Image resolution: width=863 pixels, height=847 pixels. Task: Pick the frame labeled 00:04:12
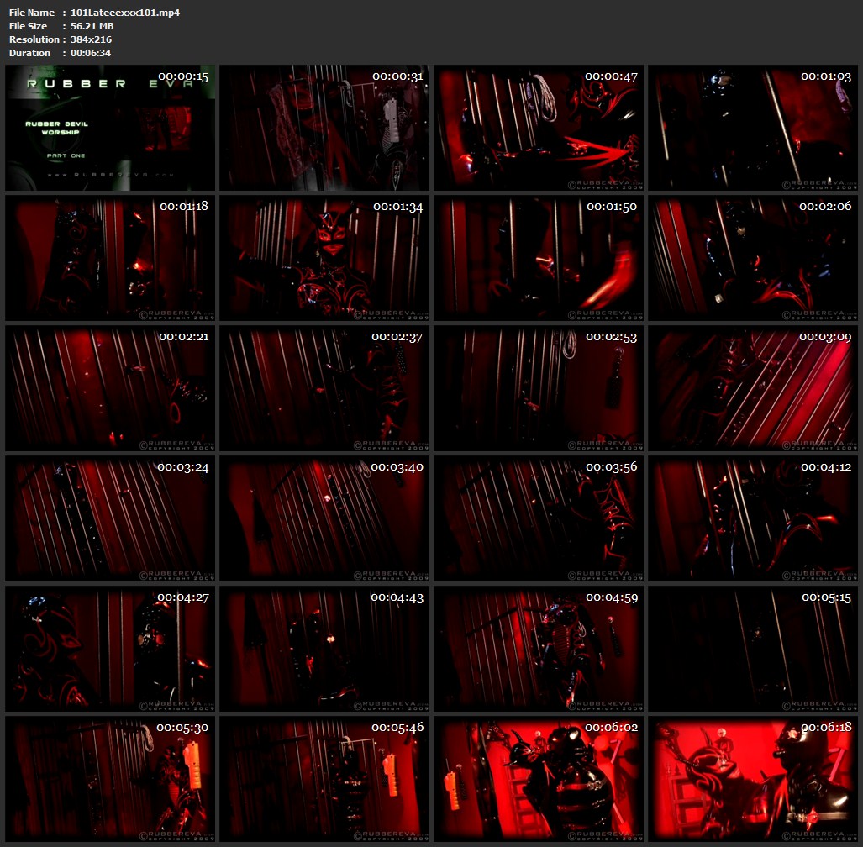coord(752,518)
